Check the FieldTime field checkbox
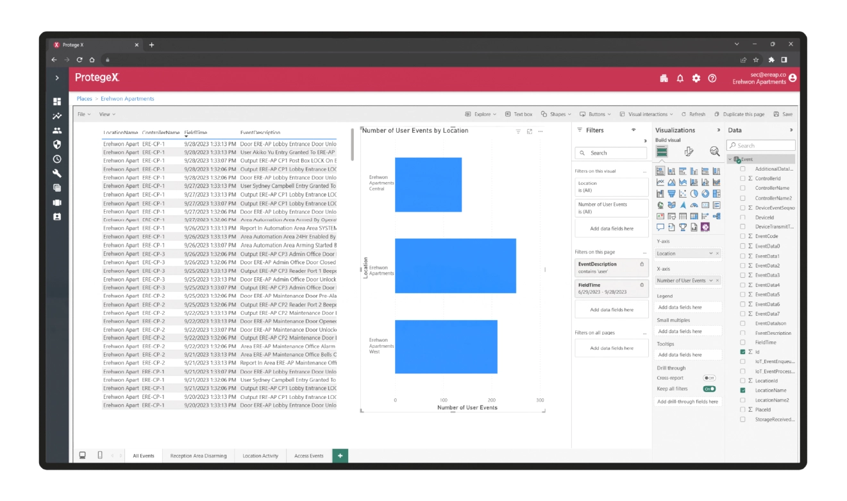Image resolution: width=847 pixels, height=501 pixels. tap(742, 343)
